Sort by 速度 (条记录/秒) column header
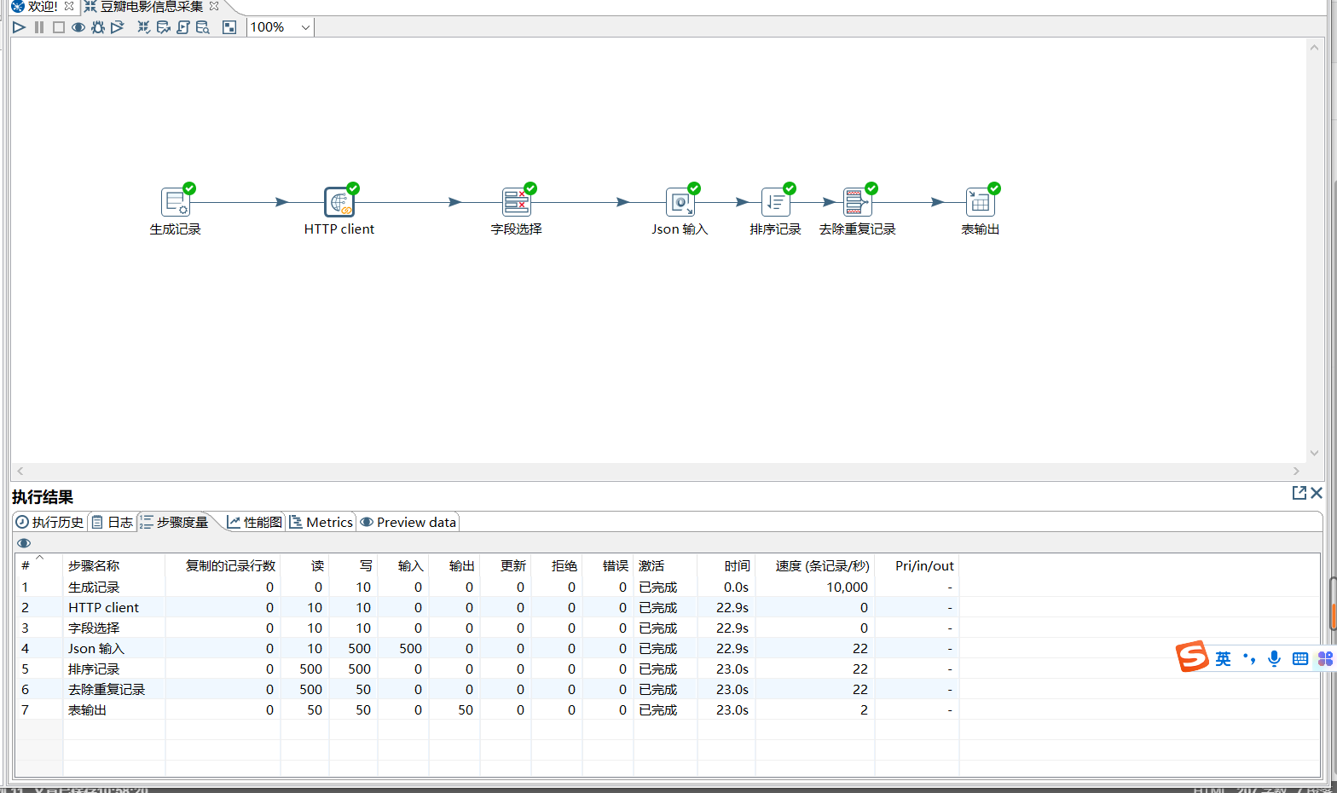Screen dimensions: 1337x793 click(814, 565)
